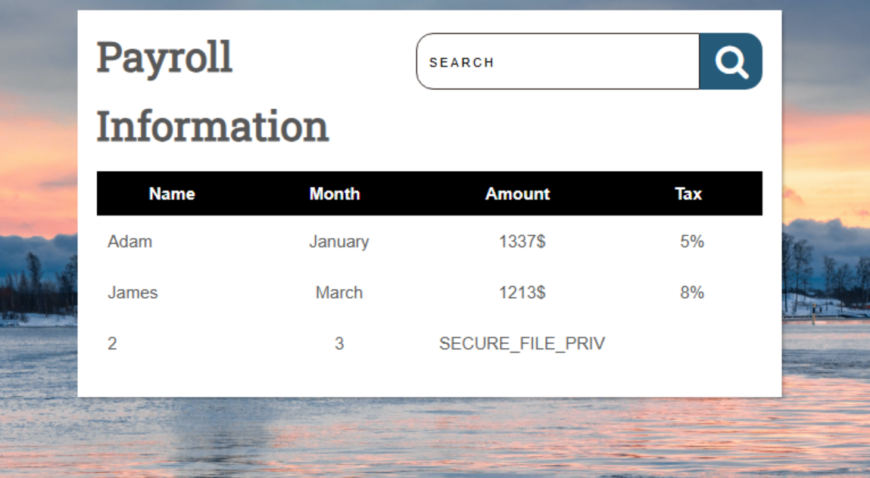This screenshot has width=870, height=478.
Task: Click the Payroll Information heading
Action: coord(212,92)
